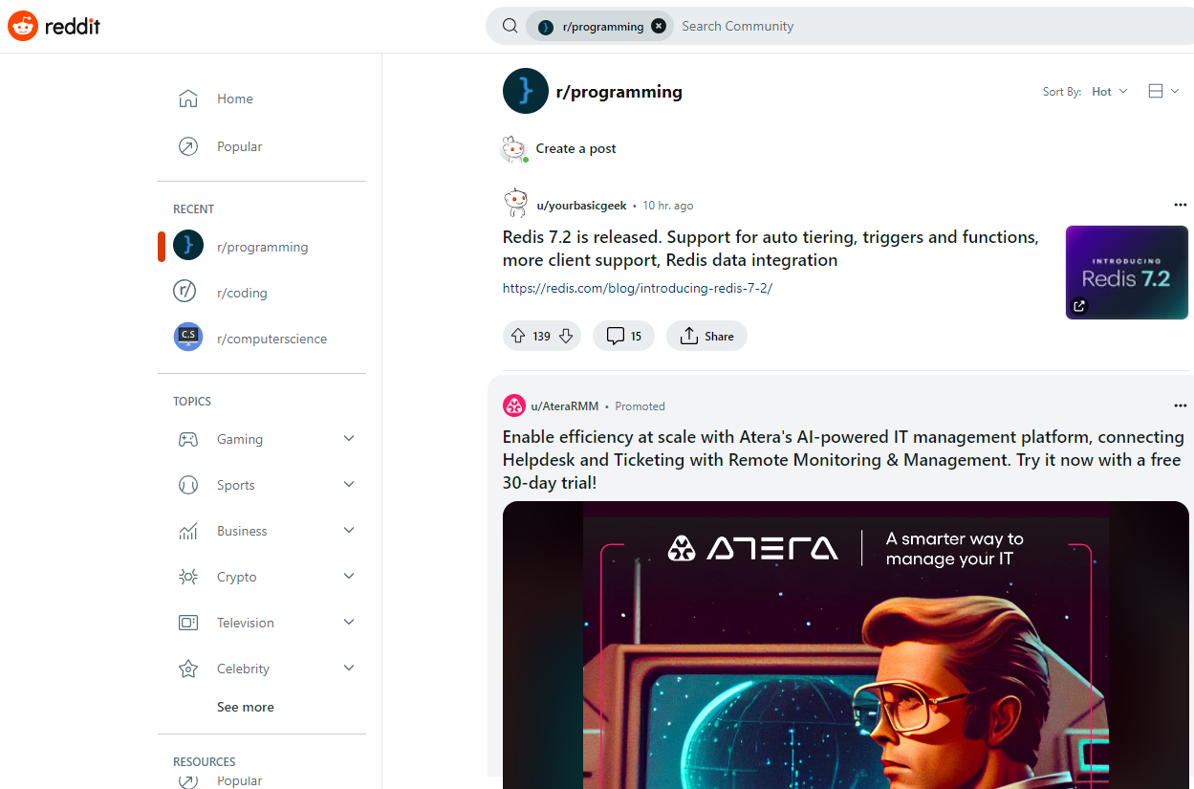Remove the r/programming search filter chip
This screenshot has width=1194, height=789.
point(659,26)
